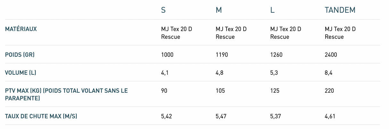Click the 2400 tandem weight value
This screenshot has height=129, width=389.
coord(331,55)
